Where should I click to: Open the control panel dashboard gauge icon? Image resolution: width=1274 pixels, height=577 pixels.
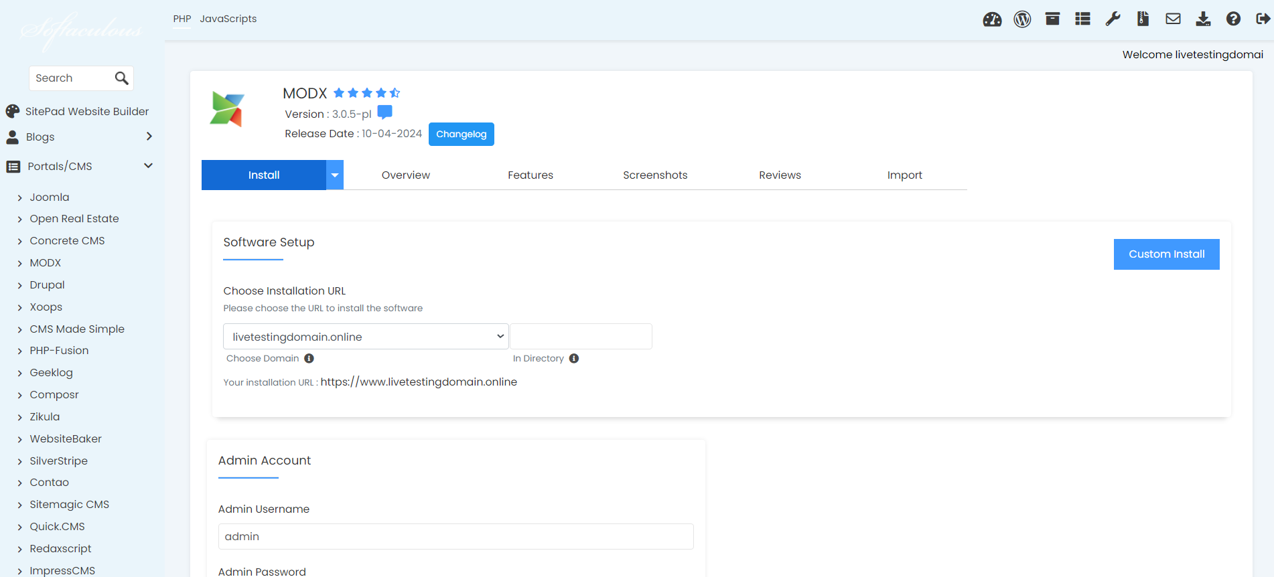click(x=992, y=19)
